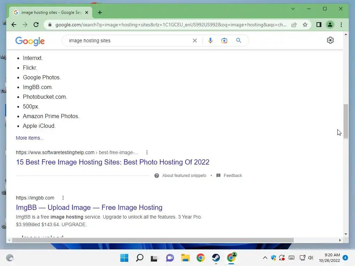Open ImgBB Upload Image result
This screenshot has width=355, height=266.
pyautogui.click(x=89, y=207)
